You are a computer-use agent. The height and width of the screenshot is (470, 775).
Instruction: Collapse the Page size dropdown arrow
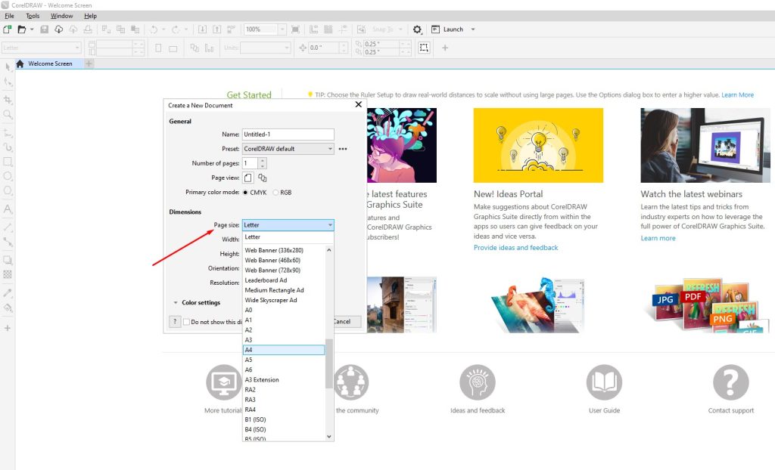tap(330, 225)
